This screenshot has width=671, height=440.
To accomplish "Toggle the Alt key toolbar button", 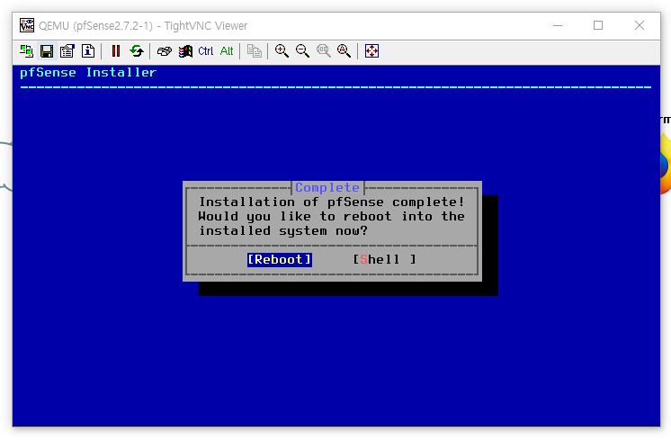I will coord(227,51).
